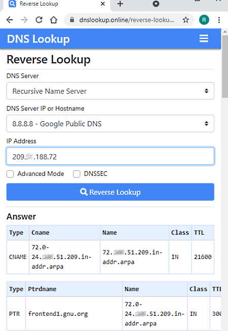Open the Chrome three-dot menu
The width and height of the screenshot is (228, 331).
(219, 20)
